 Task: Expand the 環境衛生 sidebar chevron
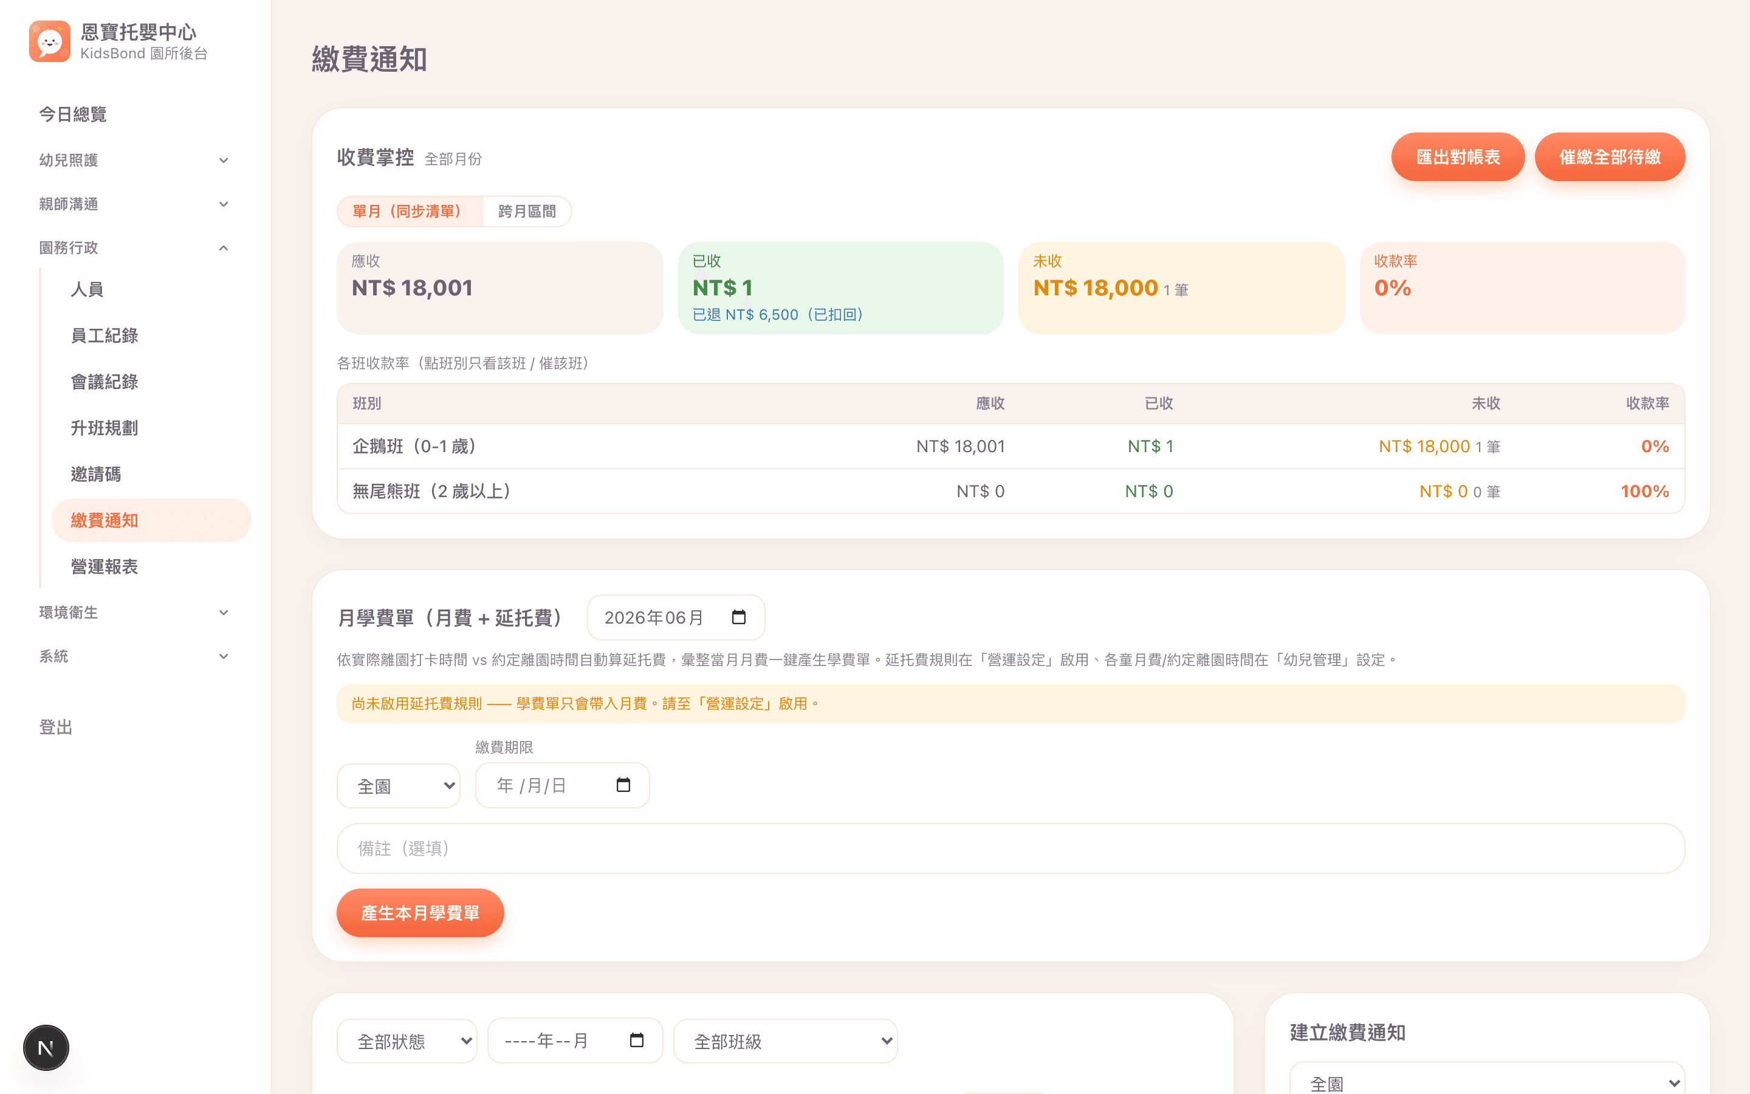[224, 612]
